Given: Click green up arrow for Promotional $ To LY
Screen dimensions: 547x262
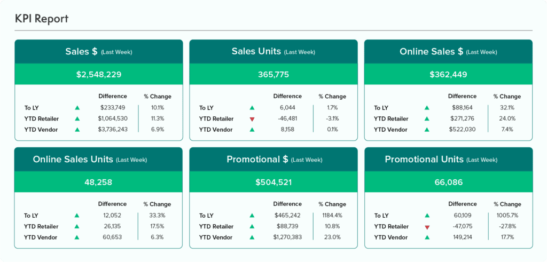Looking at the screenshot, I should coord(252,216).
